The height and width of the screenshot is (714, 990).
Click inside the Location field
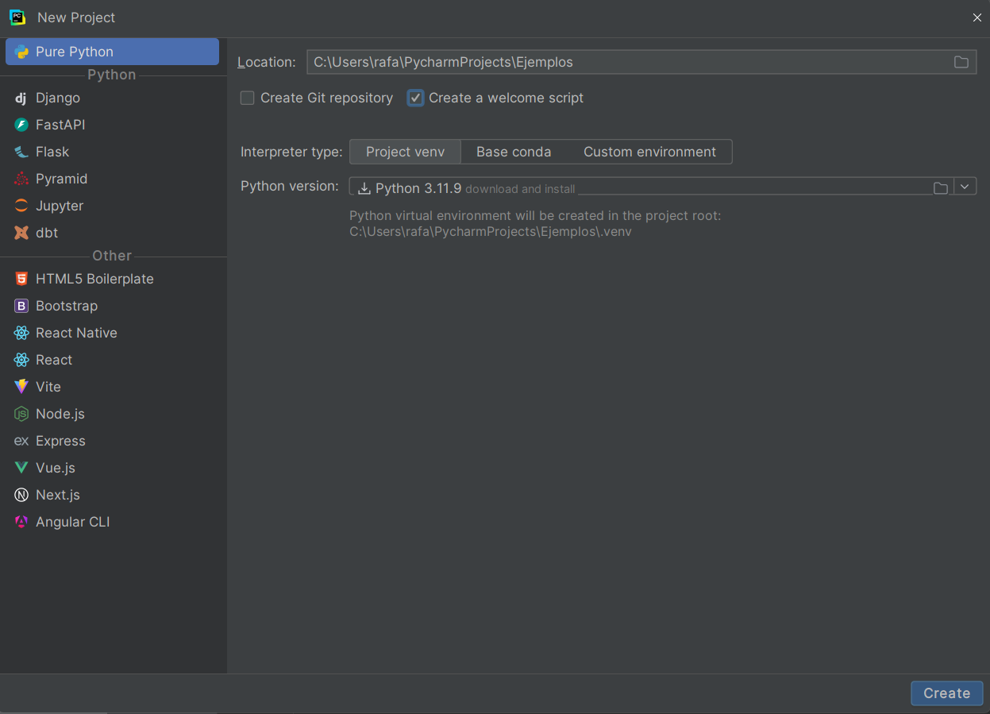[556, 61]
